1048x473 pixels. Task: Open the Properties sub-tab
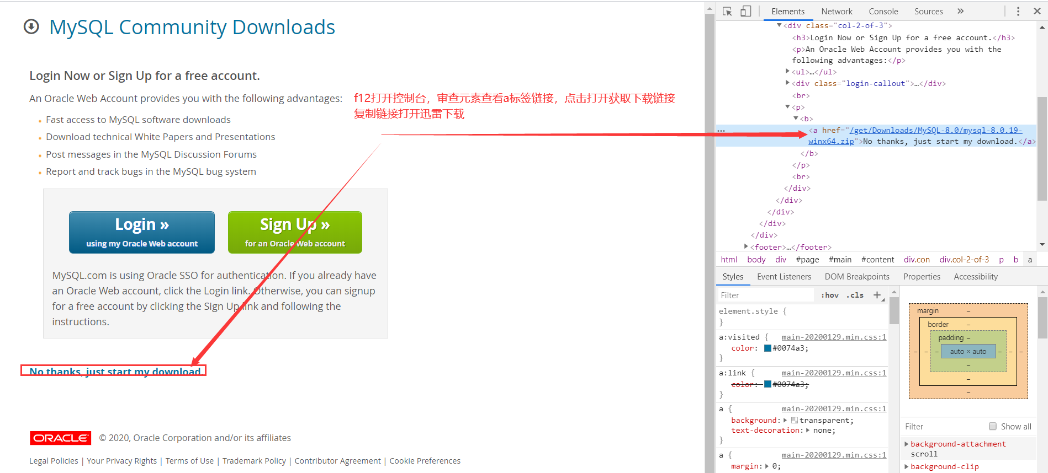[922, 277]
